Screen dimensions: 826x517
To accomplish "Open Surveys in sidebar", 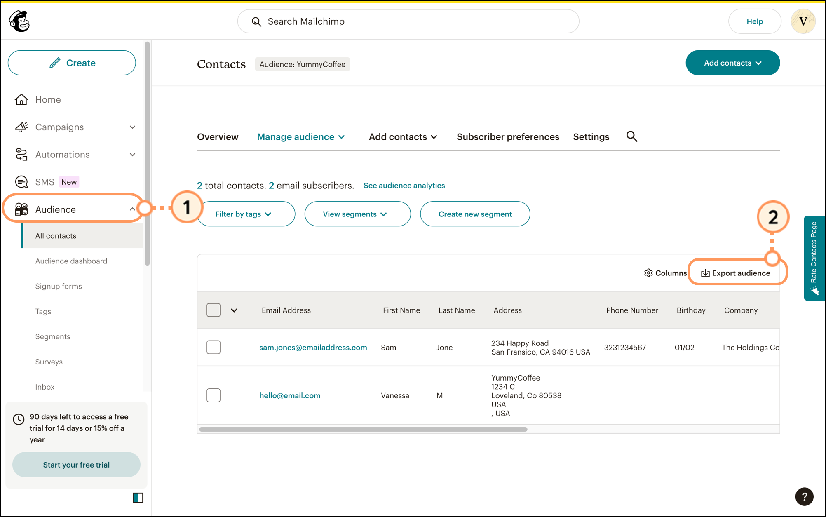I will pos(49,362).
